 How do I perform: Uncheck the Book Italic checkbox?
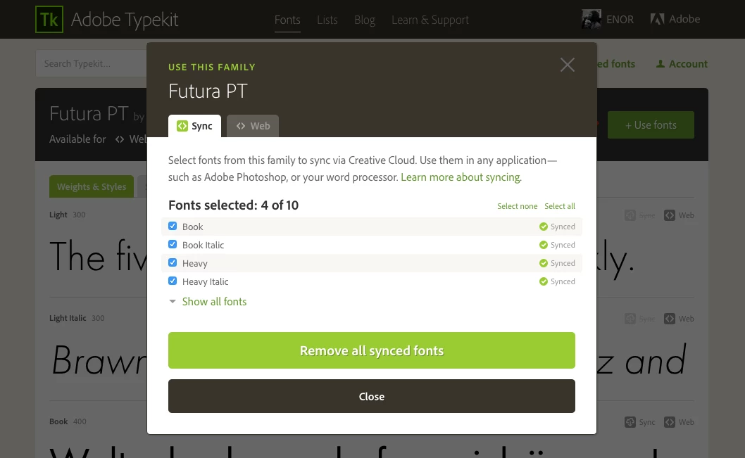[x=173, y=245]
